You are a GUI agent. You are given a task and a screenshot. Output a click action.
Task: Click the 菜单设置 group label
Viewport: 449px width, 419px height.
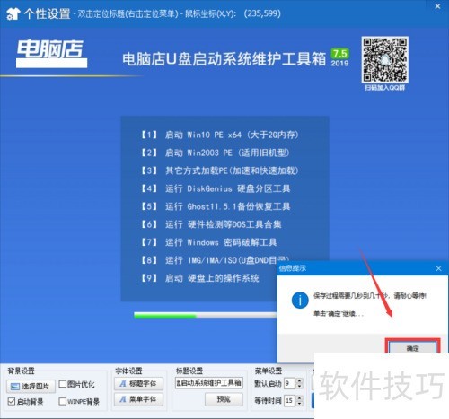[x=269, y=371]
